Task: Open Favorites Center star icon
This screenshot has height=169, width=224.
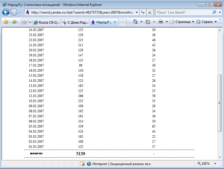Action: pos(6,22)
